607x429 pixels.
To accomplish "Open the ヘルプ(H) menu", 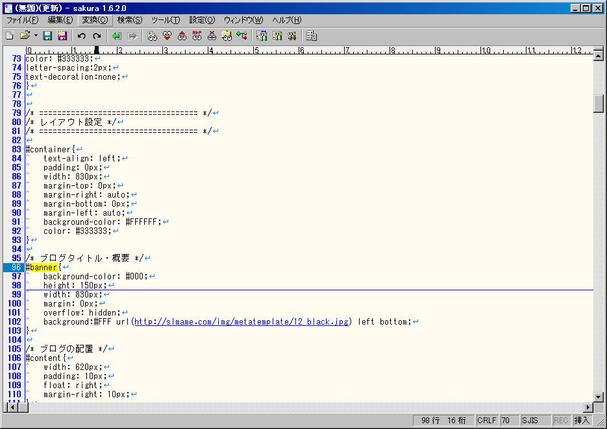I will point(287,20).
